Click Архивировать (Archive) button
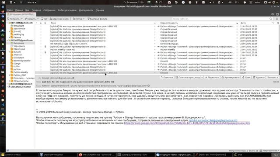 231,77
